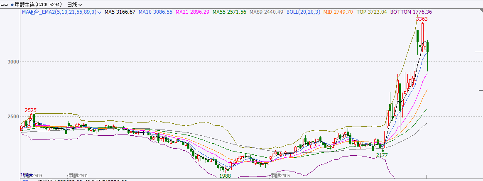The image size is (483, 181).
Task: Click the 2525 peak price marker
Action: click(30, 110)
